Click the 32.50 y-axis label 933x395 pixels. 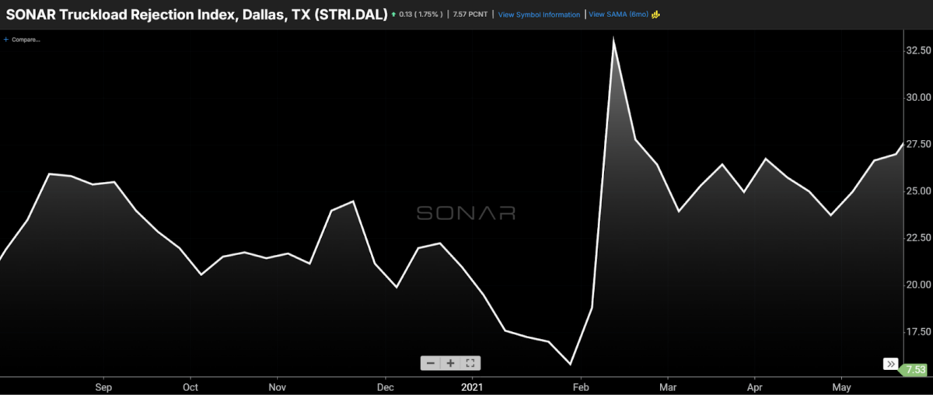[917, 50]
